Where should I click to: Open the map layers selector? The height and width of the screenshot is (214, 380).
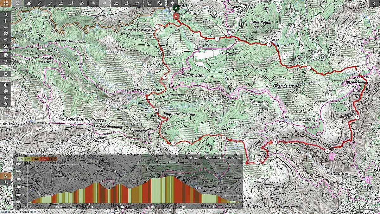[6, 33]
